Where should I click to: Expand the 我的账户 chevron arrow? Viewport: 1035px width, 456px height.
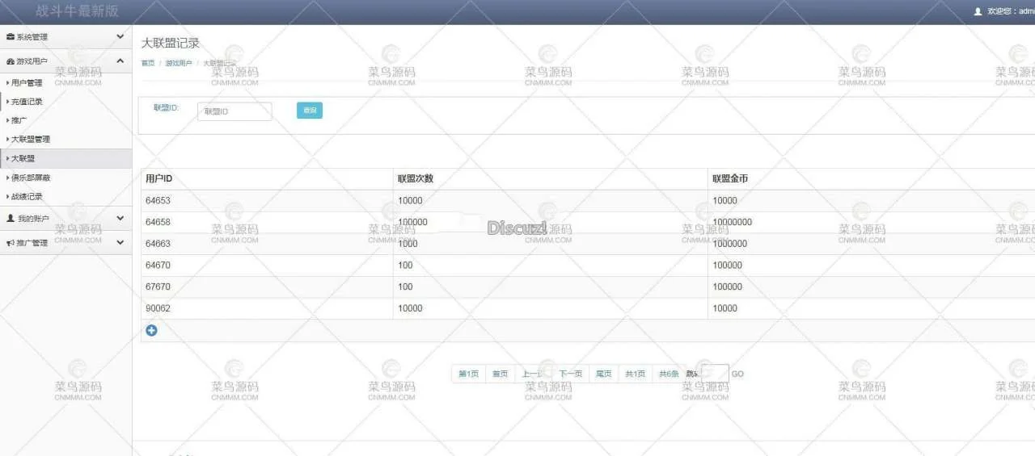click(120, 218)
